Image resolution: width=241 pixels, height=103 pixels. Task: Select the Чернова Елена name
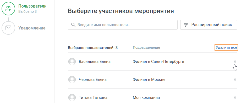[x=92, y=80]
